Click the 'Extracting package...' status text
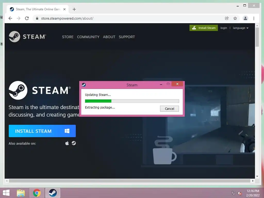 click(x=100, y=108)
